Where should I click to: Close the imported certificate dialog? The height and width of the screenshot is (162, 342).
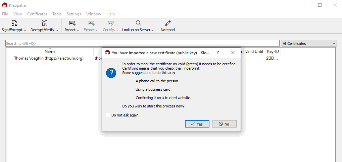[x=233, y=53]
